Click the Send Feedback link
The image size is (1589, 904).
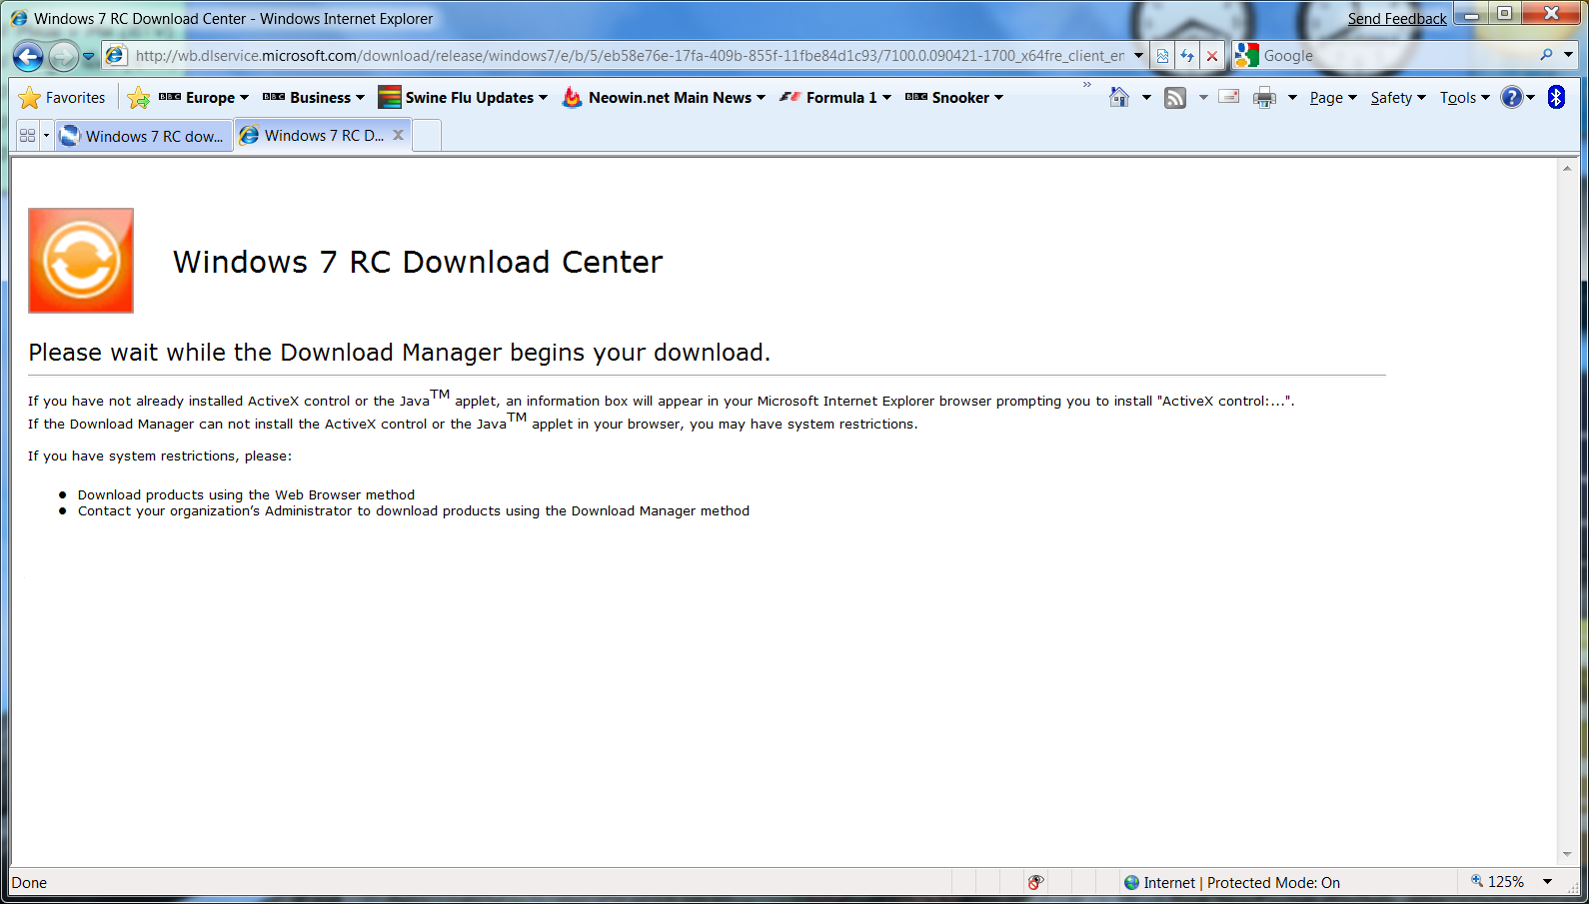click(x=1396, y=19)
